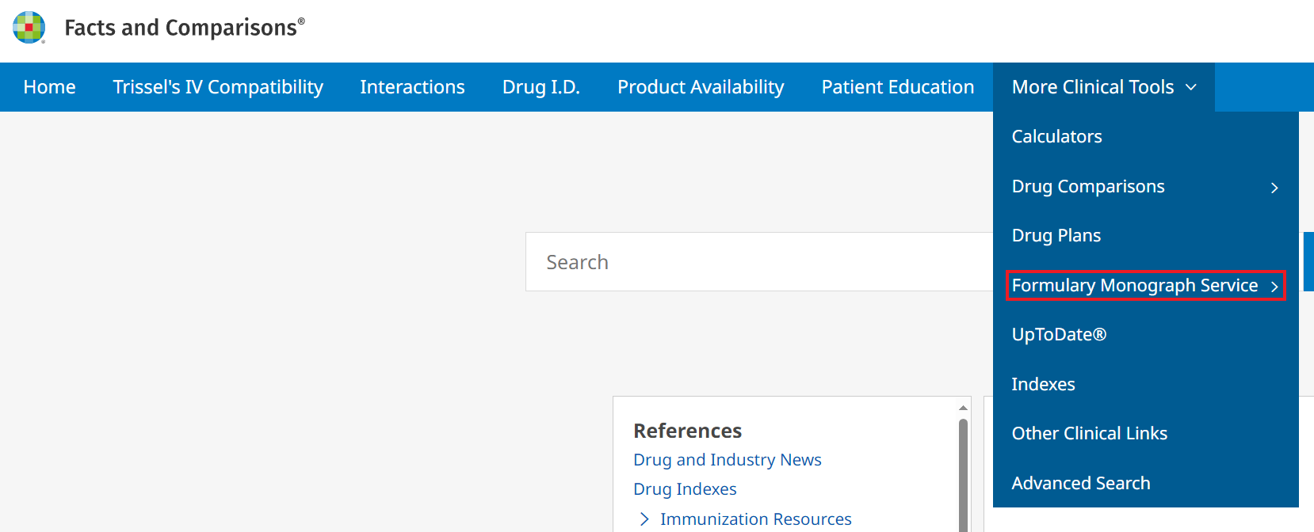Open UpToDate® from the menu

pyautogui.click(x=1059, y=335)
